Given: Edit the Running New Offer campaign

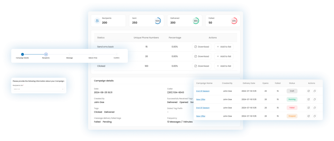Looking at the screenshot, I should pyautogui.click(x=309, y=99).
